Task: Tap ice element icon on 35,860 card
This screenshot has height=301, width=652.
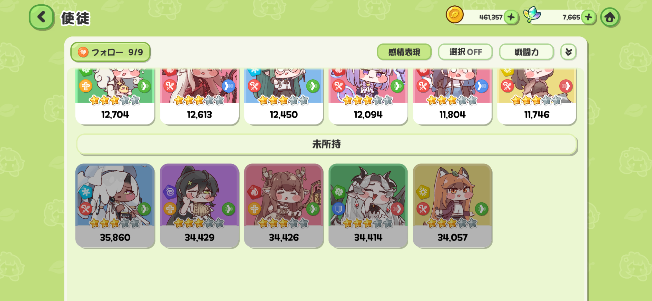Action: click(85, 192)
